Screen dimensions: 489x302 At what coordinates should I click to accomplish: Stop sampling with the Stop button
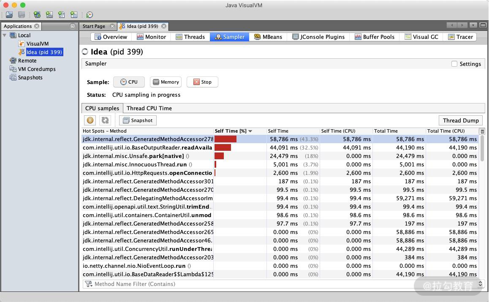pos(202,82)
